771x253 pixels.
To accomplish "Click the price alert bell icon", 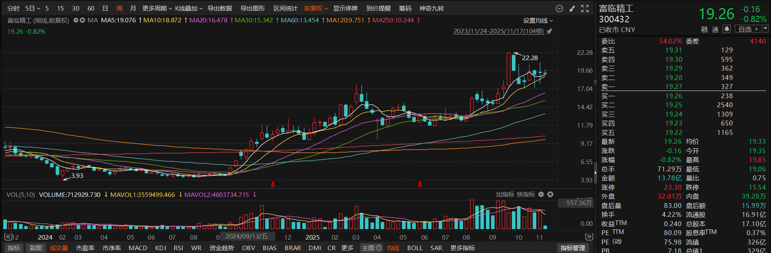I will [727, 29].
